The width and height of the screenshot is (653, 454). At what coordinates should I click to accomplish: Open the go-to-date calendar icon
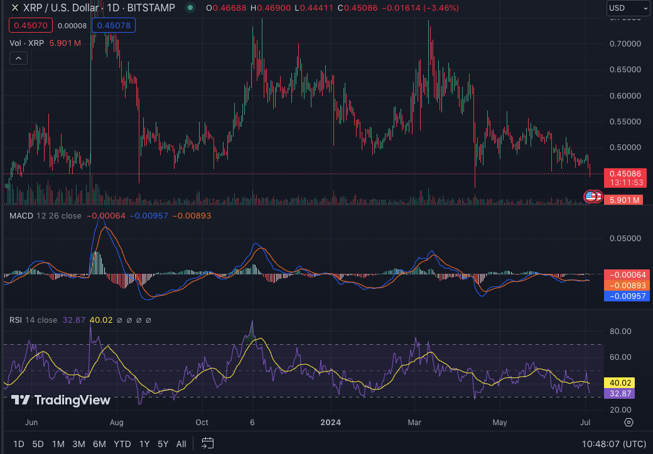207,443
